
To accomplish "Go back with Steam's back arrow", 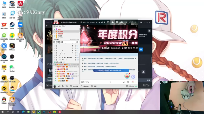I will (x=47, y=26).
